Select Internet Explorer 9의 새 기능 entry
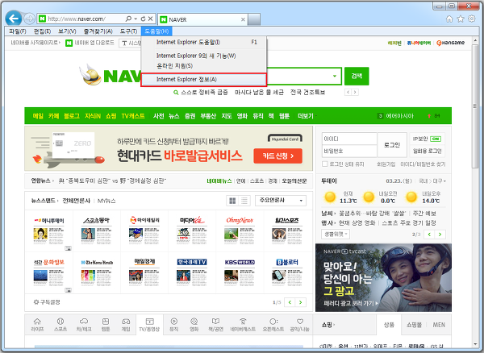Viewport: 484px width, 353px height. point(204,56)
